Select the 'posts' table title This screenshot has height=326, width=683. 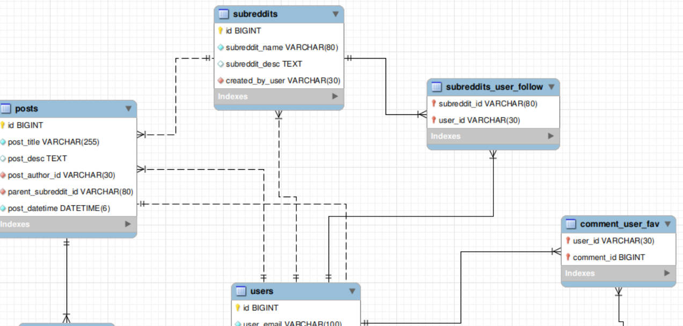(x=26, y=108)
